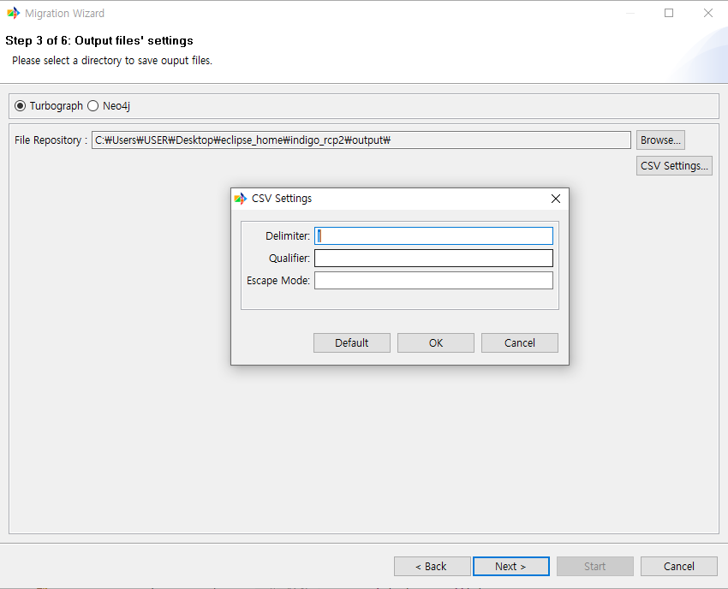Click the Default button
This screenshot has width=728, height=589.
click(x=351, y=342)
